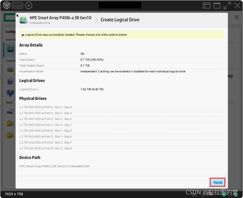The width and height of the screenshot is (243, 198).
Task: Open the second padlock keys icon in the sidebar
Action: pyautogui.click(x=10, y=135)
